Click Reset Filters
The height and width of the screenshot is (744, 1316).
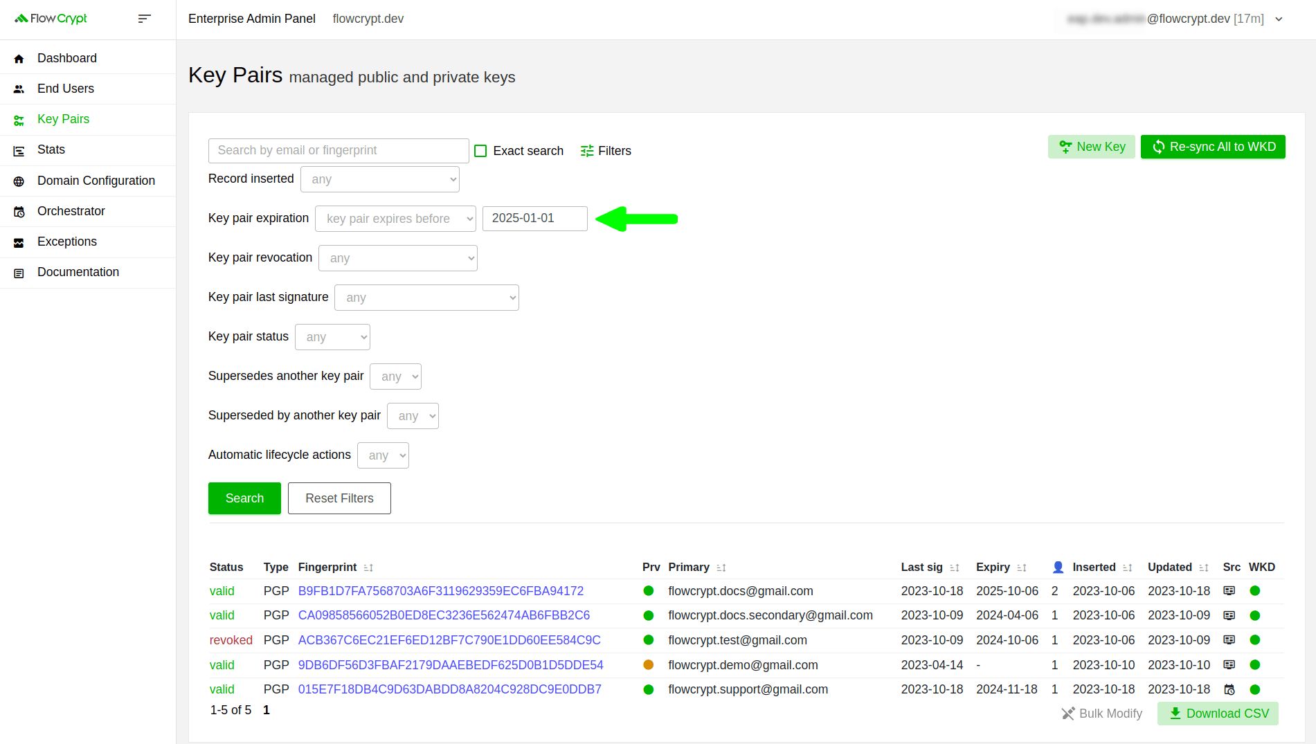pos(339,498)
